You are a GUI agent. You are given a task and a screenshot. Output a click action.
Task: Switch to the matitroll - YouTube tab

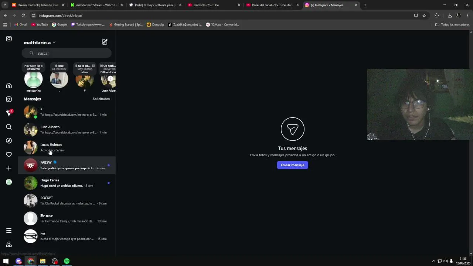pos(214,5)
